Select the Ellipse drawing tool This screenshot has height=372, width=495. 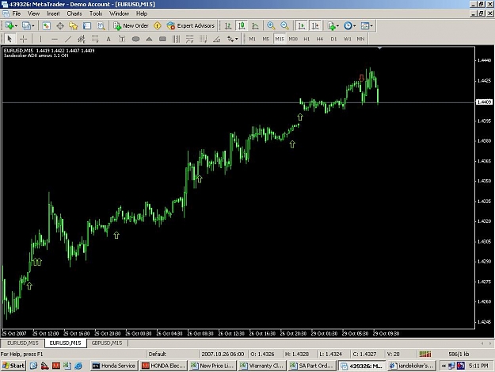[x=135, y=39]
